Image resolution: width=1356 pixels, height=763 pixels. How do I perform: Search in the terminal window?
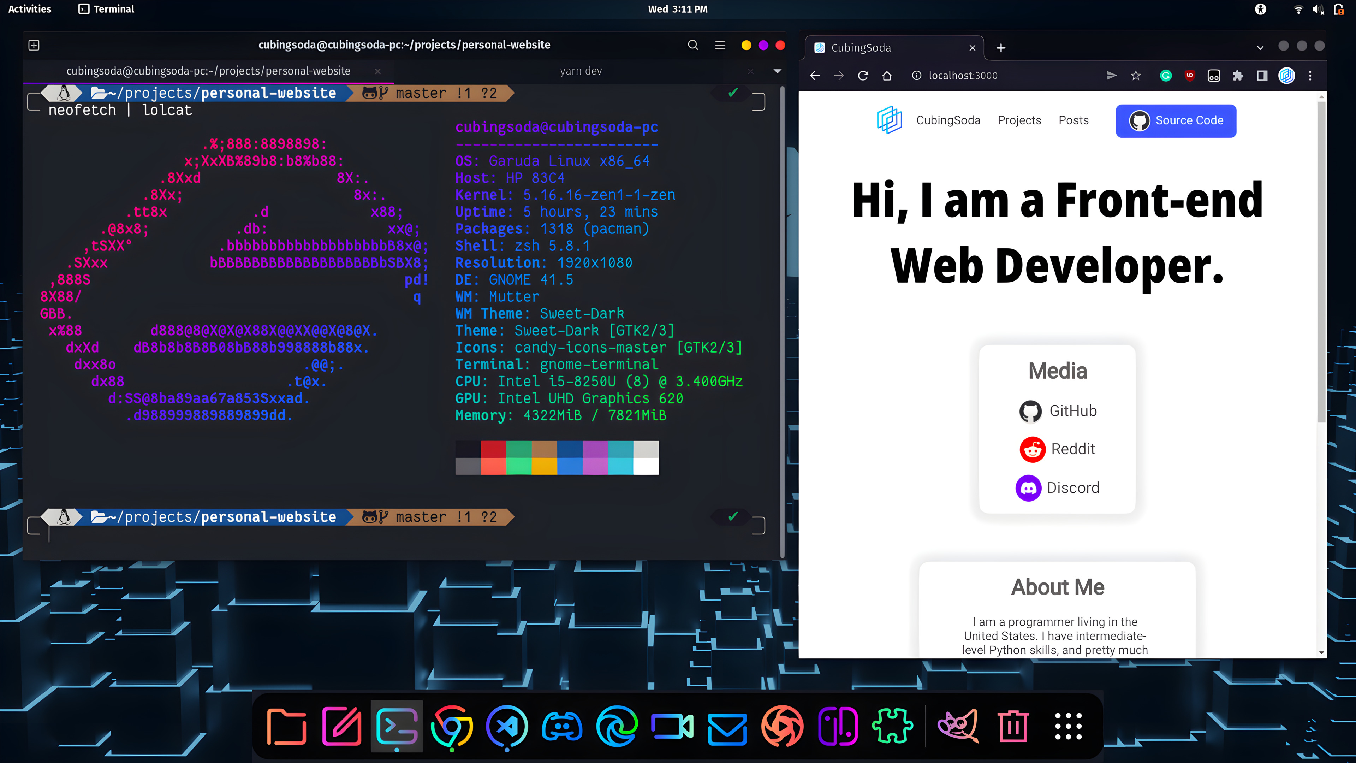tap(693, 45)
